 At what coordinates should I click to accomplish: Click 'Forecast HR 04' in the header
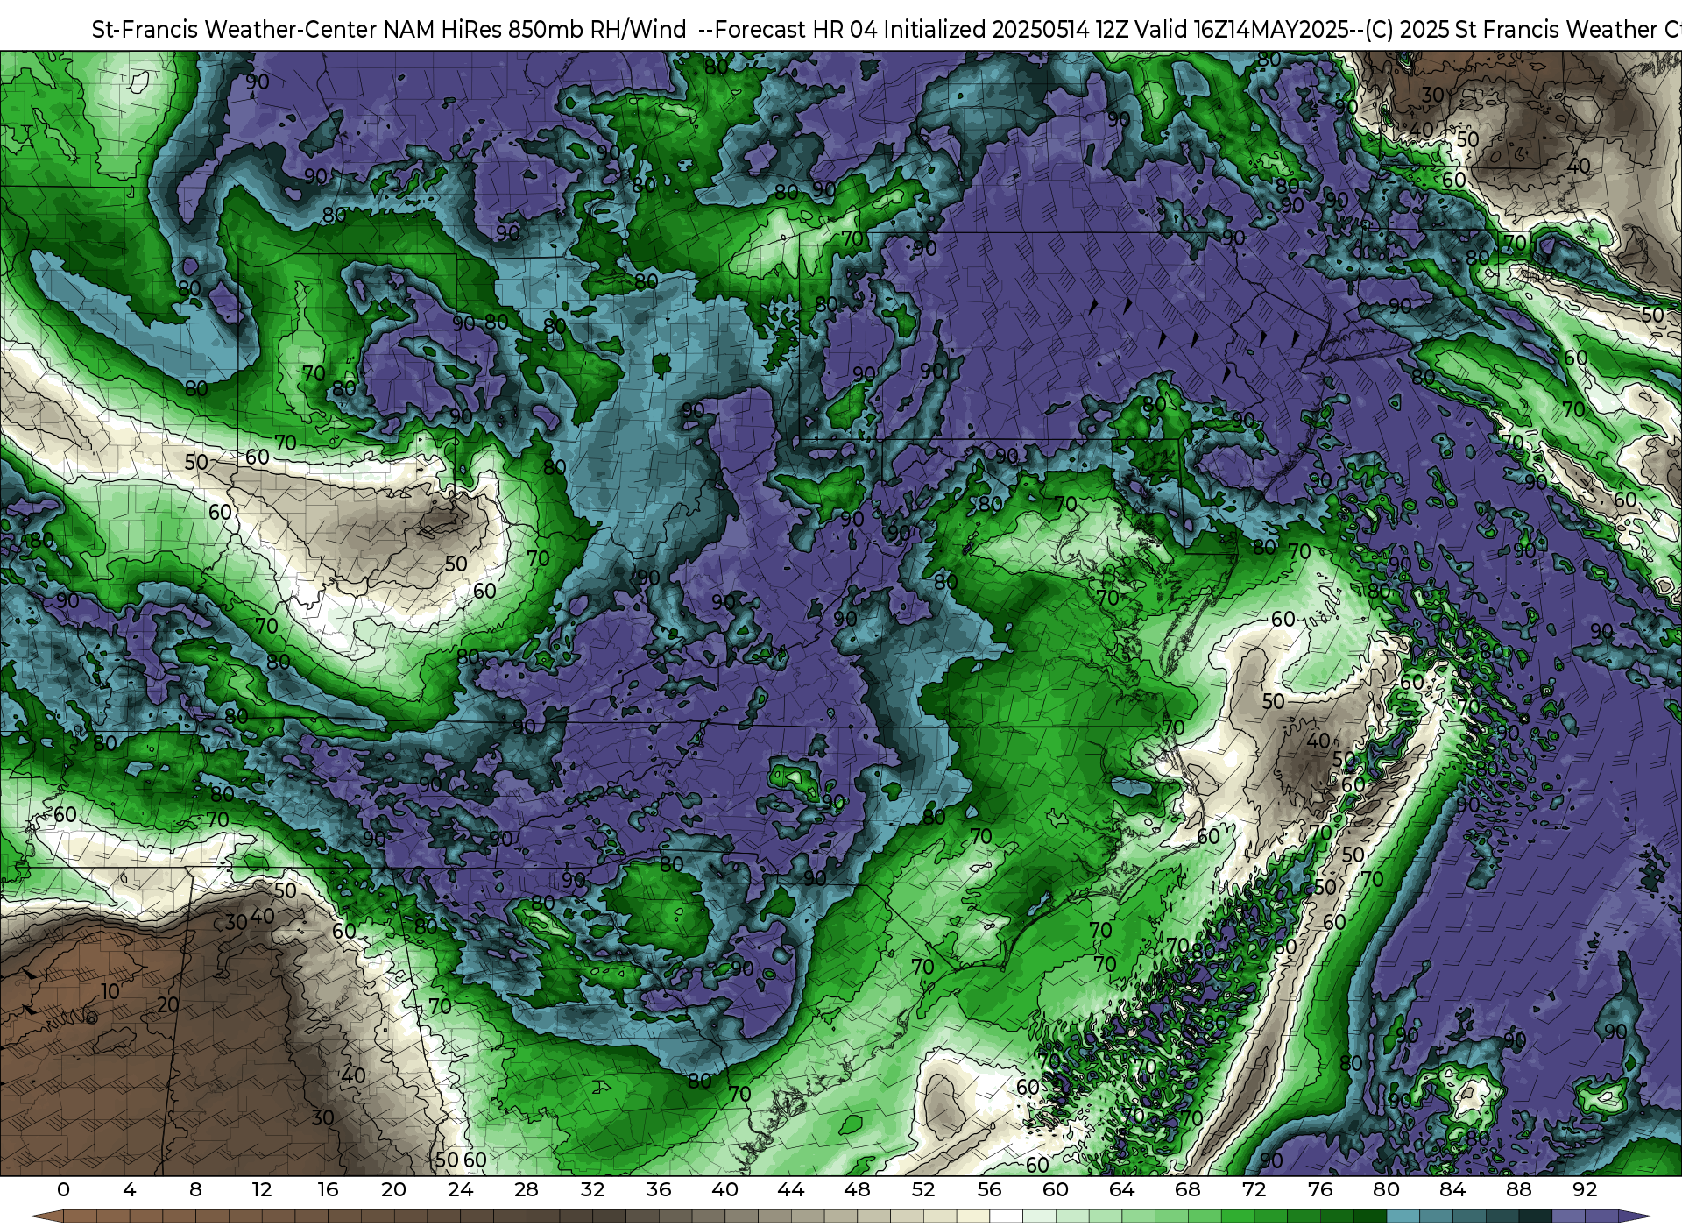pyautogui.click(x=796, y=30)
